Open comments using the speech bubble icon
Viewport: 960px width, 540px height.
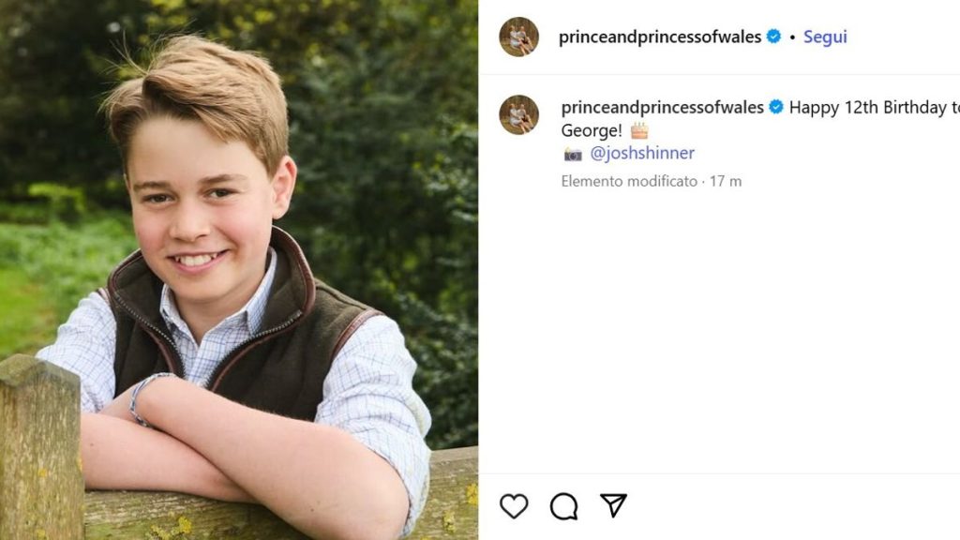coord(563,506)
